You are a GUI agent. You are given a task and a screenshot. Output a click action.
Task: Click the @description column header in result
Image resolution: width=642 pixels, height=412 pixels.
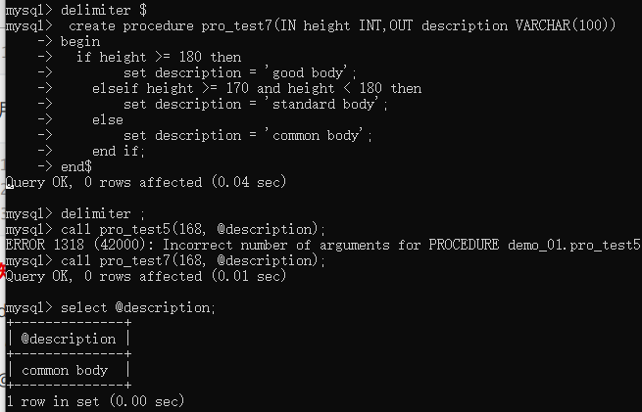click(69, 339)
